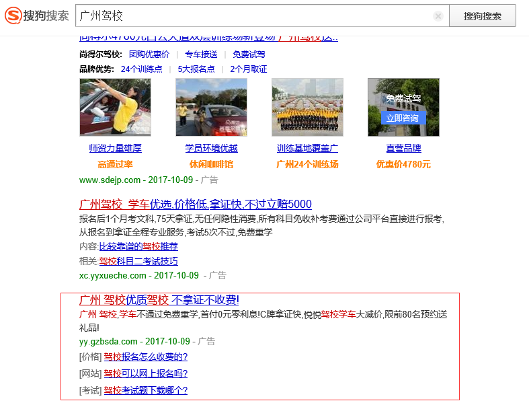The image size is (529, 405).
Task: Click the orange 广州24个训练场 text
Action: tap(307, 165)
